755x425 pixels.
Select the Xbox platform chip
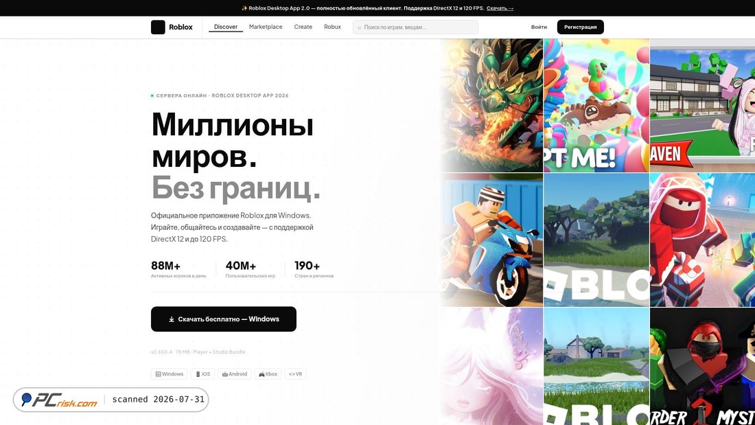268,374
